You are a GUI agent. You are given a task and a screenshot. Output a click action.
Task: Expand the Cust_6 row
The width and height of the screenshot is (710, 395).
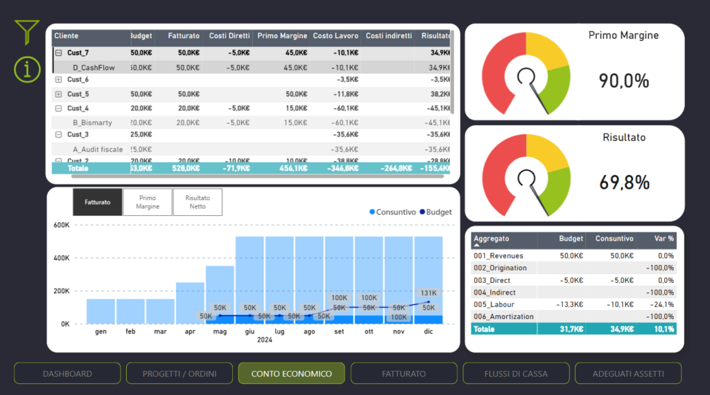pos(58,80)
